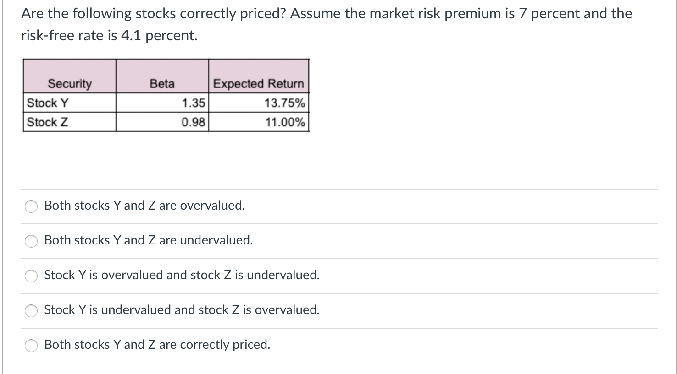Click text 'Stock Y is overvalued and stock Z is undervalued.'
The height and width of the screenshot is (374, 677).
pos(182,275)
